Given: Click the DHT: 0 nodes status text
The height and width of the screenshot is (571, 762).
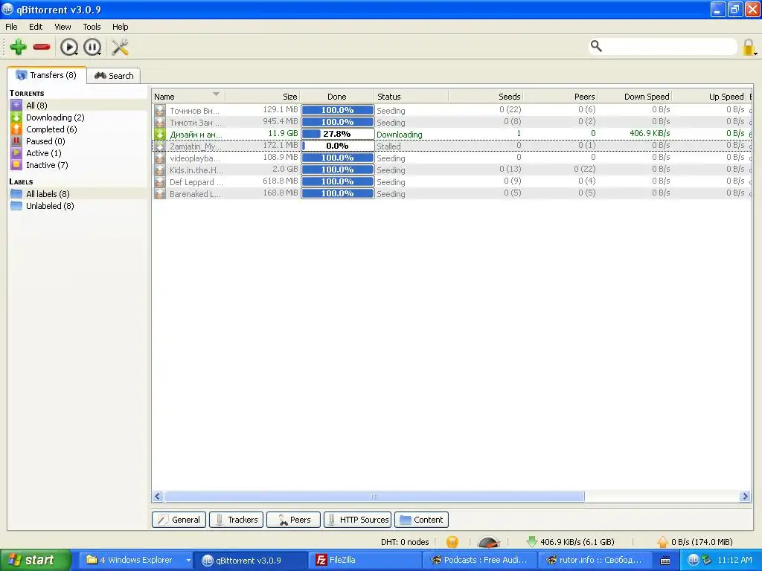Looking at the screenshot, I should (405, 542).
